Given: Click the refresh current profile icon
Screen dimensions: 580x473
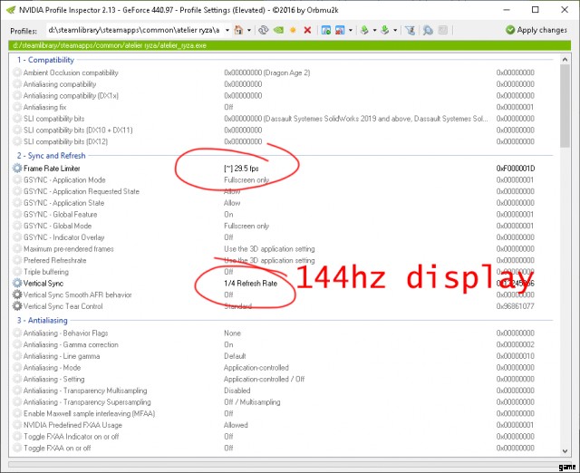Looking at the screenshot, I should point(264,30).
